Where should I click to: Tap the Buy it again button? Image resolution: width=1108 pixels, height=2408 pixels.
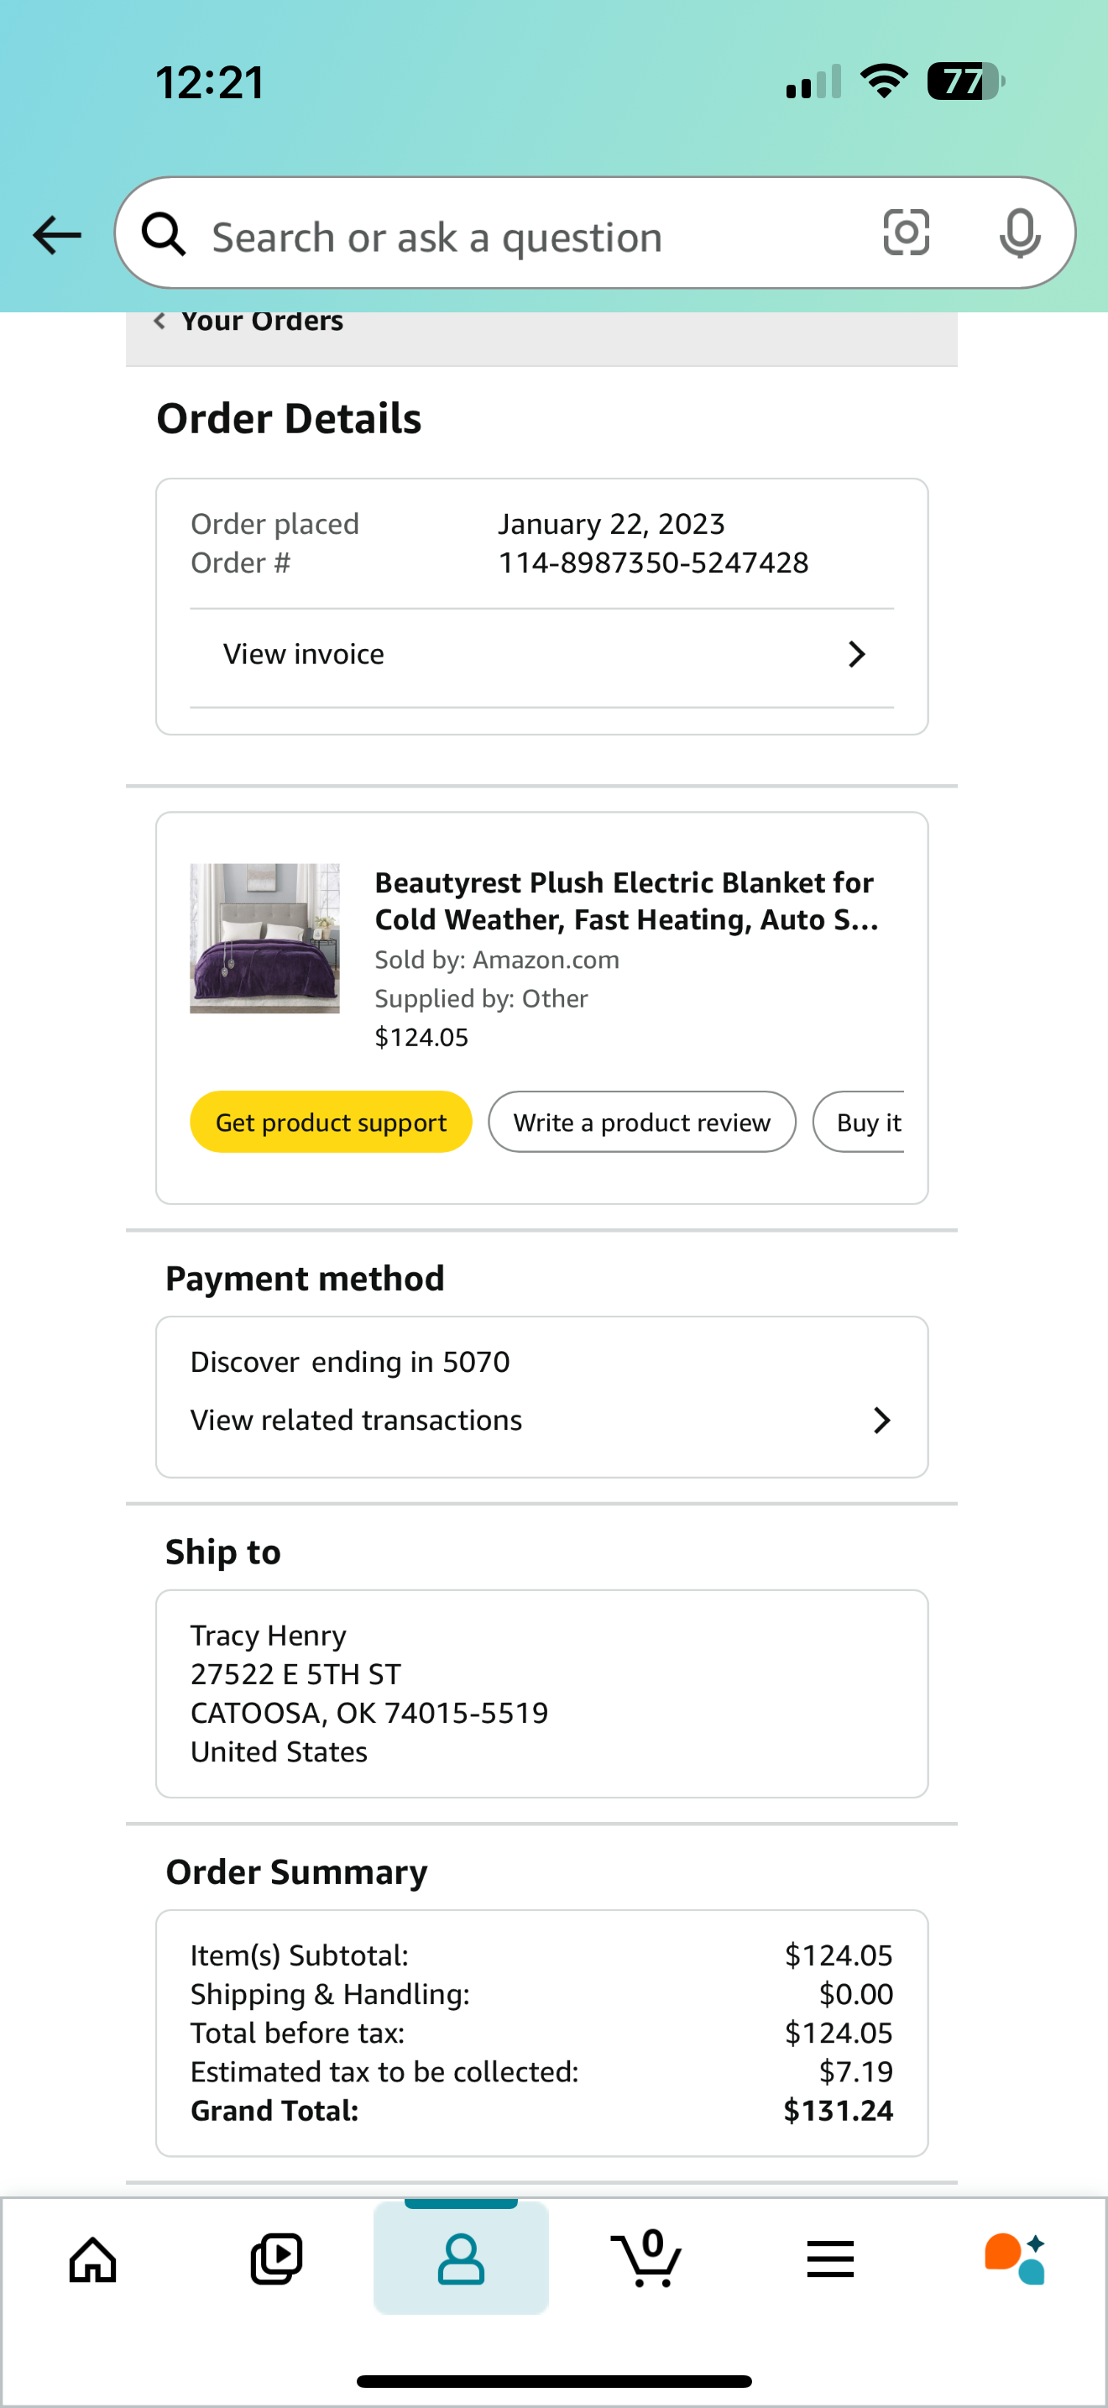tap(860, 1122)
